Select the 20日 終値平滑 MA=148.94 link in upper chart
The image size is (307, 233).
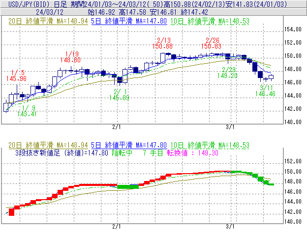click(x=48, y=21)
